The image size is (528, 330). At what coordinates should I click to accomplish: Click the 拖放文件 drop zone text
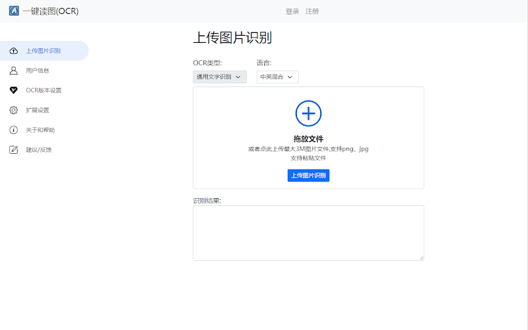pos(308,139)
